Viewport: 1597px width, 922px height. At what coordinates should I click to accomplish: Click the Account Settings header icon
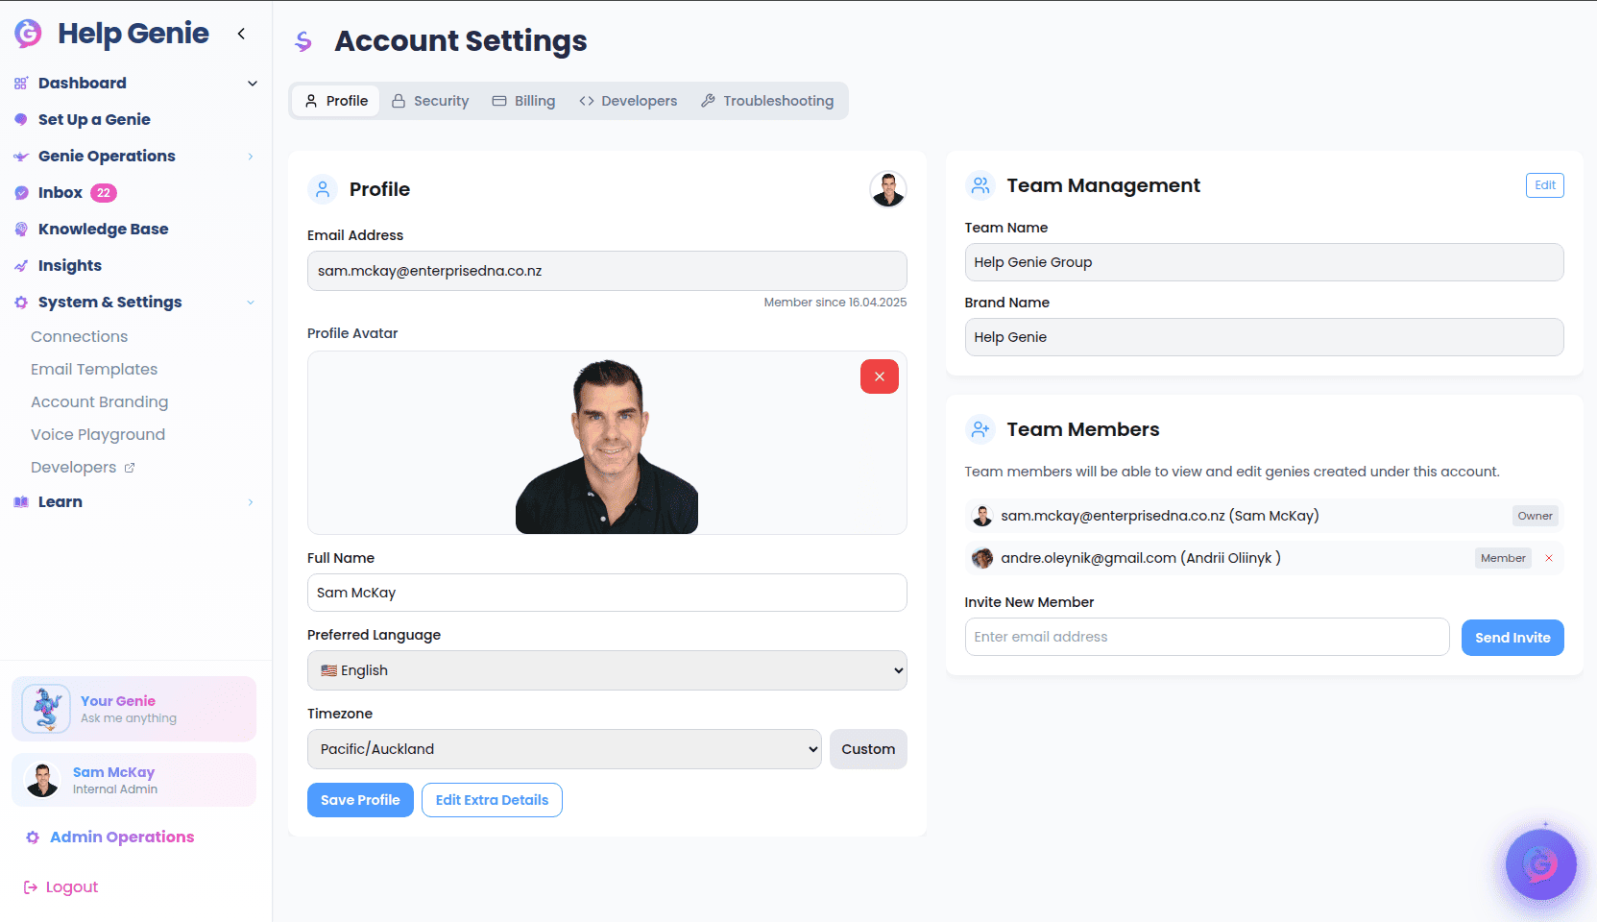pyautogui.click(x=303, y=41)
